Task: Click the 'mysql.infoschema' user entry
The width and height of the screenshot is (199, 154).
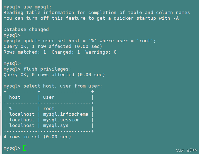Action: point(65,114)
